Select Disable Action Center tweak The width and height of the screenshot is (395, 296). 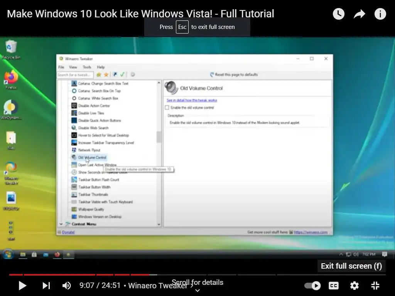coord(91,106)
